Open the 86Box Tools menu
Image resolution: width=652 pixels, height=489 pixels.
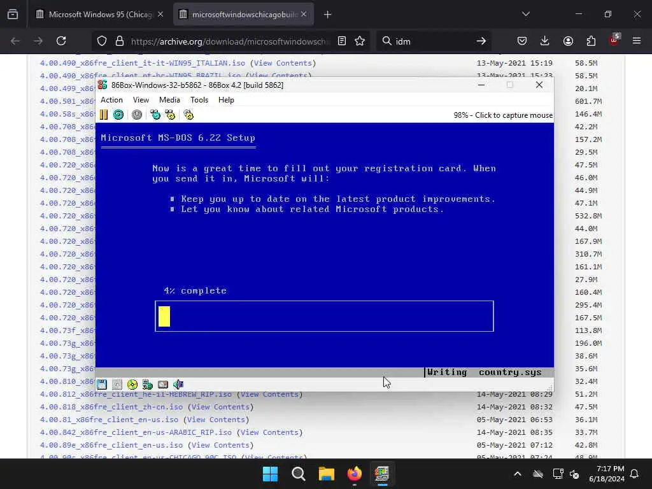click(x=199, y=100)
